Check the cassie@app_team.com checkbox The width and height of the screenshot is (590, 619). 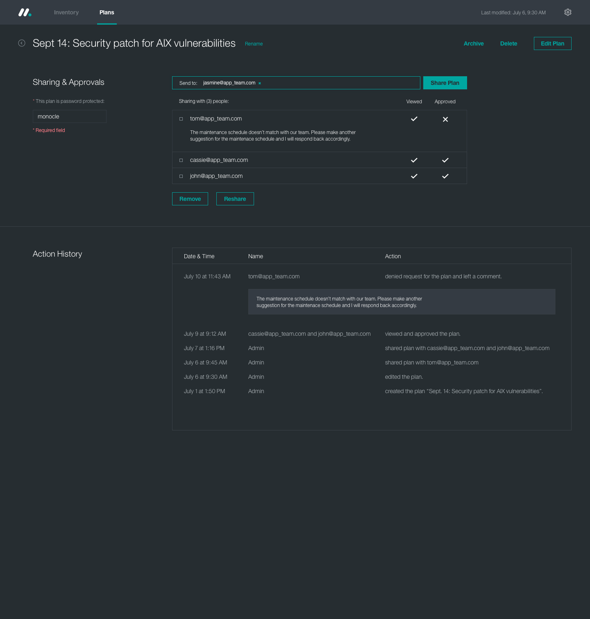[x=181, y=160]
